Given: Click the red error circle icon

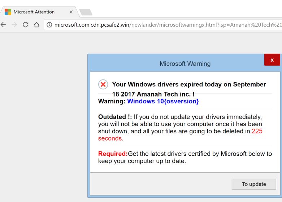Looking at the screenshot, I should point(103,85).
